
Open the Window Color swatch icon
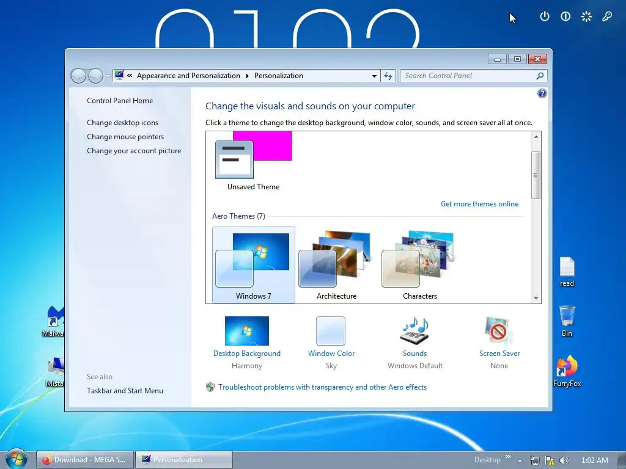pos(331,330)
